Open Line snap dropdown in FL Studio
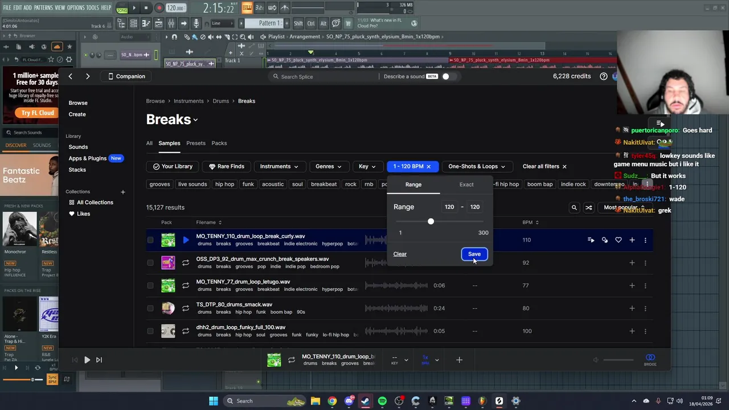 point(222,23)
